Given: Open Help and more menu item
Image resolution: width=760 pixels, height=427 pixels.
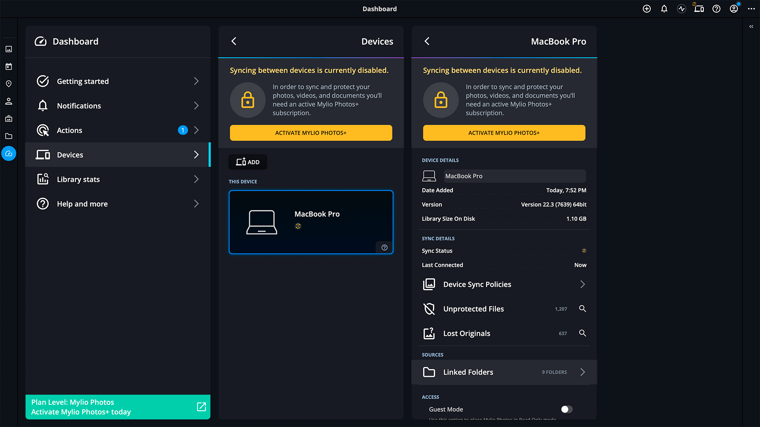Looking at the screenshot, I should (118, 204).
